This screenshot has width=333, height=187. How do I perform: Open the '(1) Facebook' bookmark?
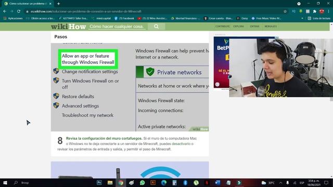click(124, 19)
